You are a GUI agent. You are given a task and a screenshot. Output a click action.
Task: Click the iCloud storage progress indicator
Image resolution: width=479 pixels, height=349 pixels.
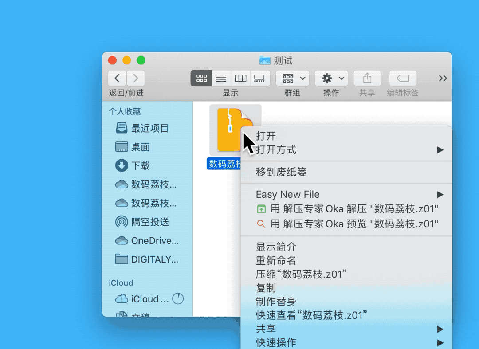coord(178,299)
